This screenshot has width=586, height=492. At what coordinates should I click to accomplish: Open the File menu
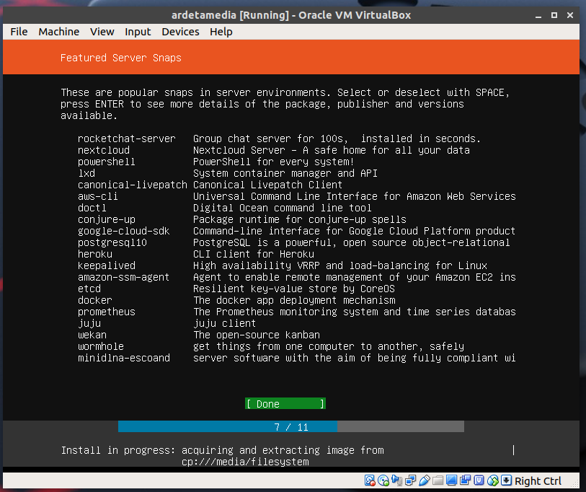[x=19, y=32]
